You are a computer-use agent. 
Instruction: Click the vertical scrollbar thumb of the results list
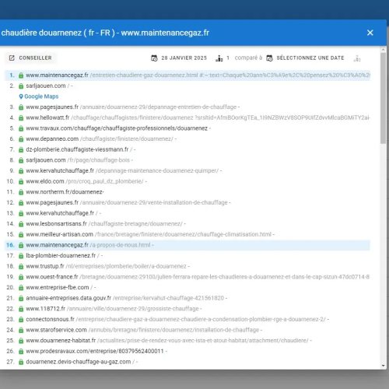(384, 98)
